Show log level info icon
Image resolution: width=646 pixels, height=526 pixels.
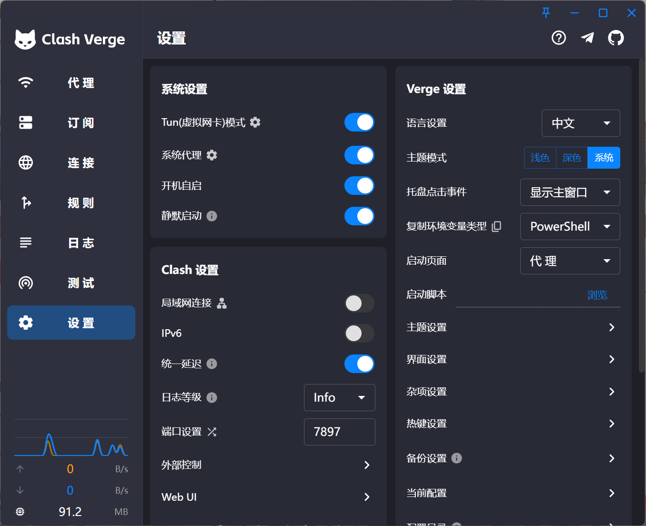[x=212, y=397]
